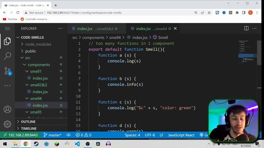
Task: Click the Chrome address bar URL
Action: coord(84,13)
